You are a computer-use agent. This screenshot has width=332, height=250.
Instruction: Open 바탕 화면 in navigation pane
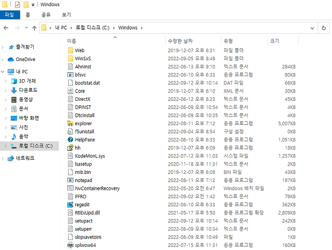(29, 118)
